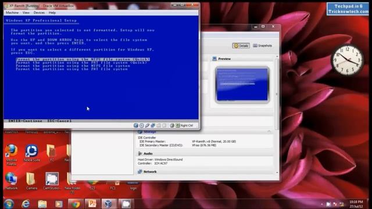Click the CamStudio desktop shortcut
The height and width of the screenshot is (209, 372).
(52, 181)
